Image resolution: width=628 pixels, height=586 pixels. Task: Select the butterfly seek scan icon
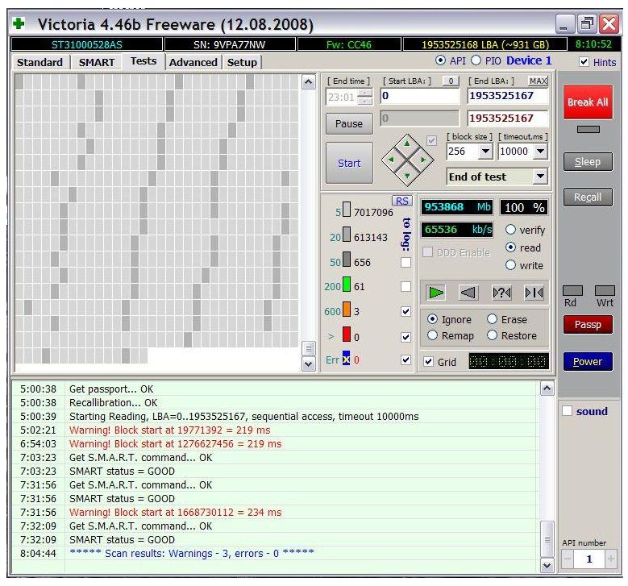533,293
